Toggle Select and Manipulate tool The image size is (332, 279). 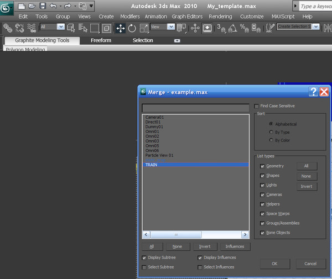pyautogui.click(x=195, y=28)
